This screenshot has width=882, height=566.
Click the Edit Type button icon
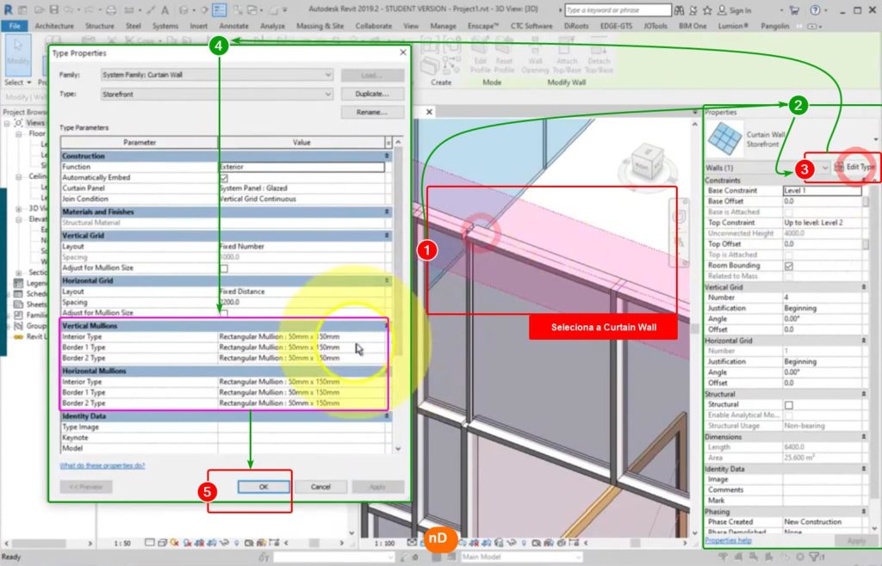pyautogui.click(x=840, y=167)
